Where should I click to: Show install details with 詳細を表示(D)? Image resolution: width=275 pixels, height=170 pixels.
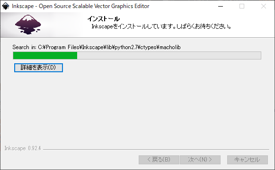(38, 68)
